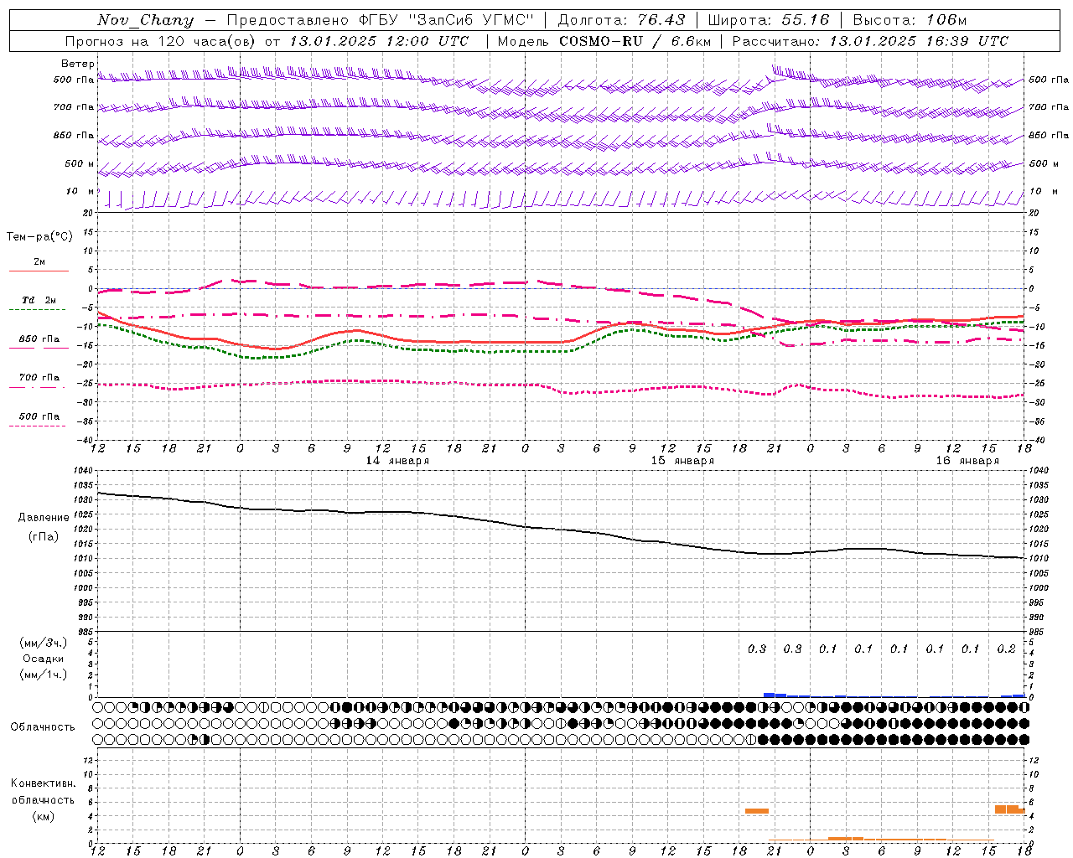Click the Облачность cloud cover label

click(x=43, y=727)
